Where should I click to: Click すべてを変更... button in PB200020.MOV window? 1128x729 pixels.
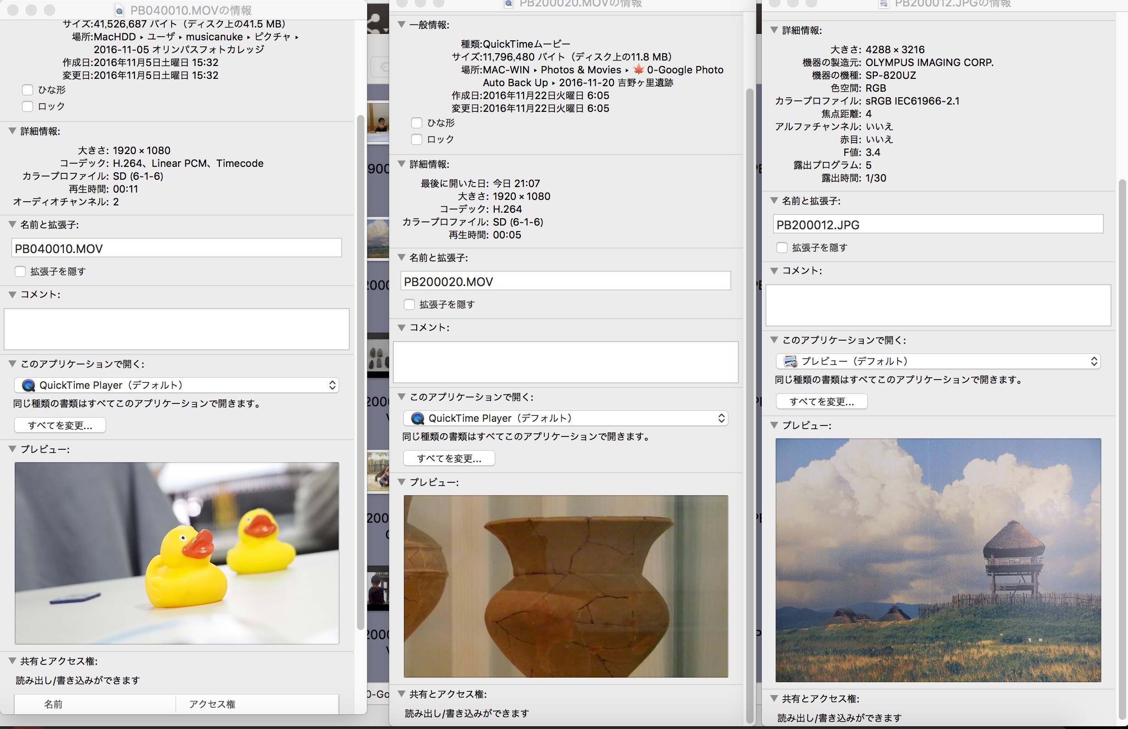coord(449,458)
